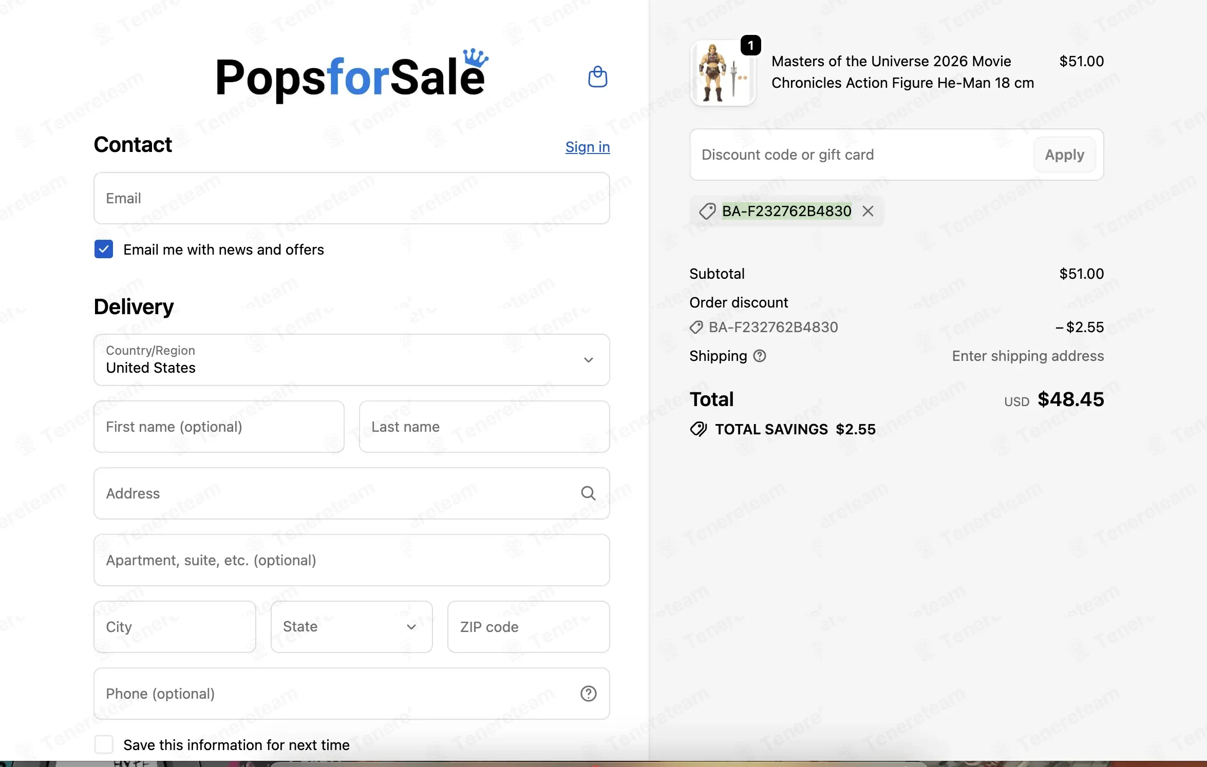
Task: Focus the Apartment, suite, etc. field
Action: (352, 560)
